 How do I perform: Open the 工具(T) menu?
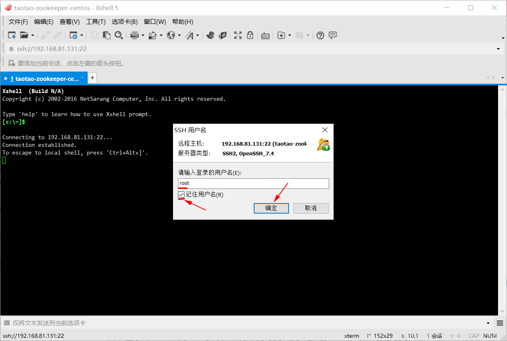[x=96, y=22]
